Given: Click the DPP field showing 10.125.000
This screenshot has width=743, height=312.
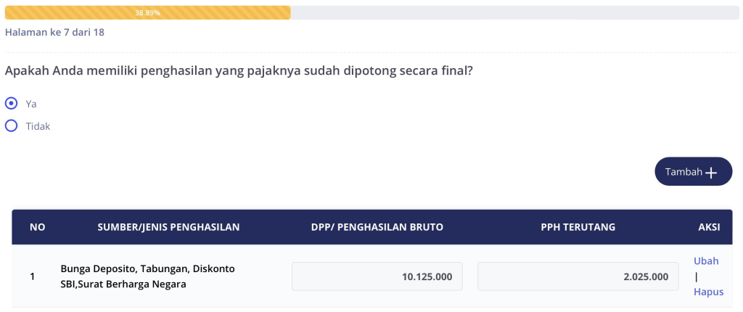Looking at the screenshot, I should (x=377, y=276).
